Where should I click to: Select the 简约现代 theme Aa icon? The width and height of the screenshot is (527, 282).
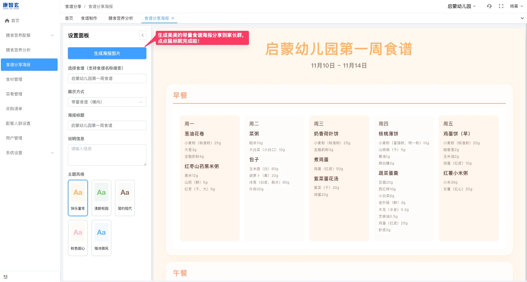pos(125,192)
